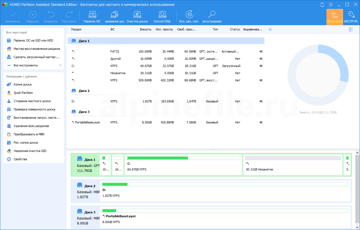Click the refresh icon in title bar
The image size is (360, 230).
coord(322,5)
